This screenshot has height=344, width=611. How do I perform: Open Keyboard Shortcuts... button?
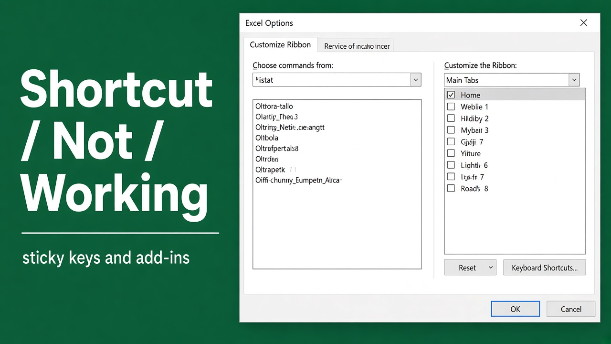click(x=544, y=268)
